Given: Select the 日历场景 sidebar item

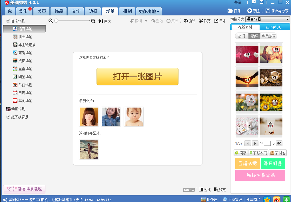Looking at the screenshot, I should click(x=23, y=92).
